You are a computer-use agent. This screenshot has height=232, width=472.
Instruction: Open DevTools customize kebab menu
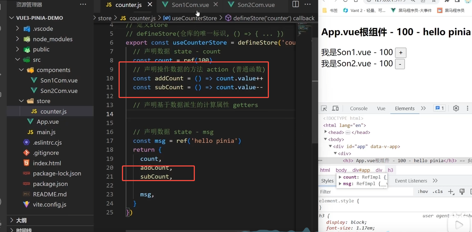pyautogui.click(x=468, y=109)
